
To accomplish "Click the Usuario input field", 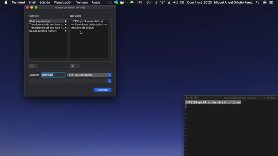I will (x=53, y=75).
